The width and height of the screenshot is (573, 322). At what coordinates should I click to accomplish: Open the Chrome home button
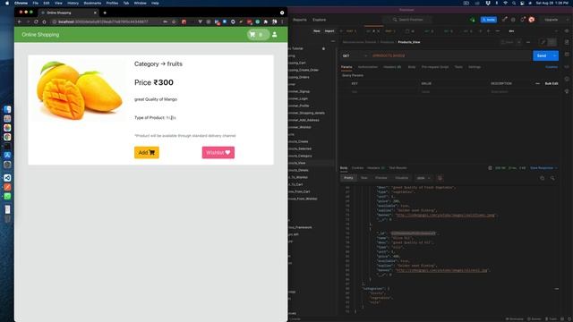click(44, 21)
